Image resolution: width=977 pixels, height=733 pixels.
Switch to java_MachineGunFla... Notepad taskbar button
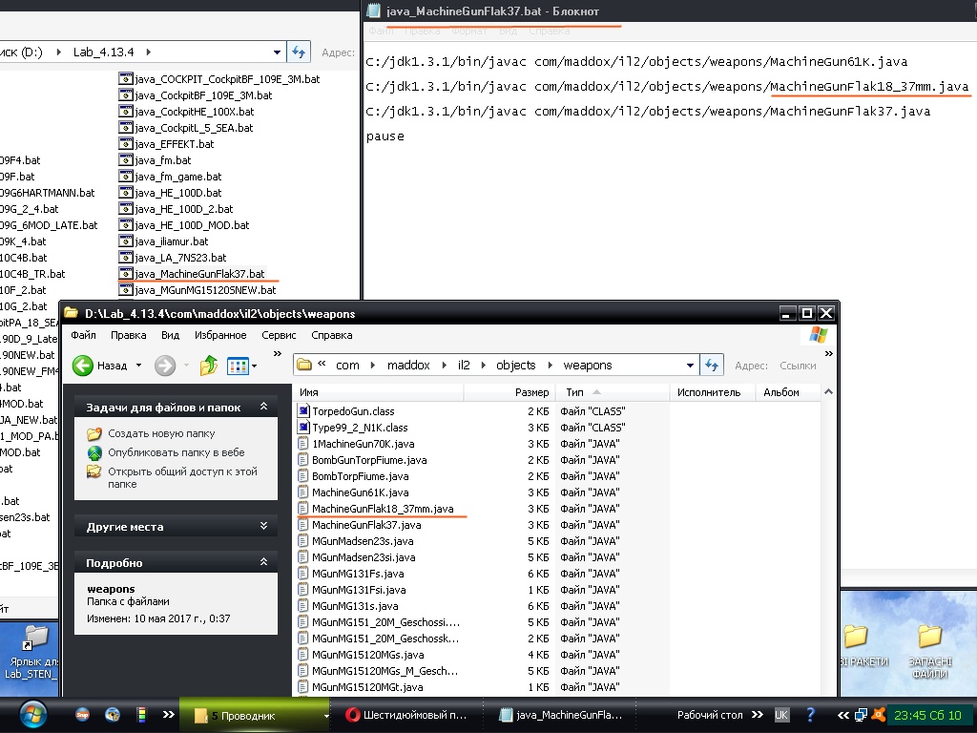pyautogui.click(x=563, y=715)
